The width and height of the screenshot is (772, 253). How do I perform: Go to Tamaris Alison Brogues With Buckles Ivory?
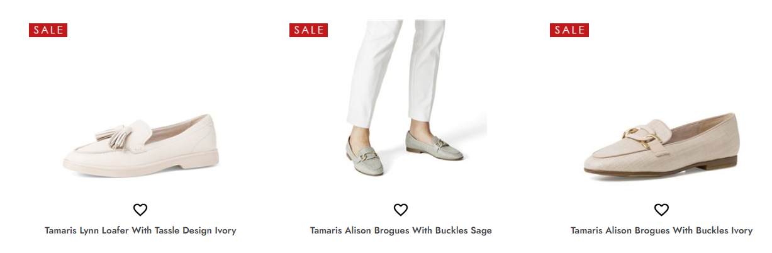point(661,230)
